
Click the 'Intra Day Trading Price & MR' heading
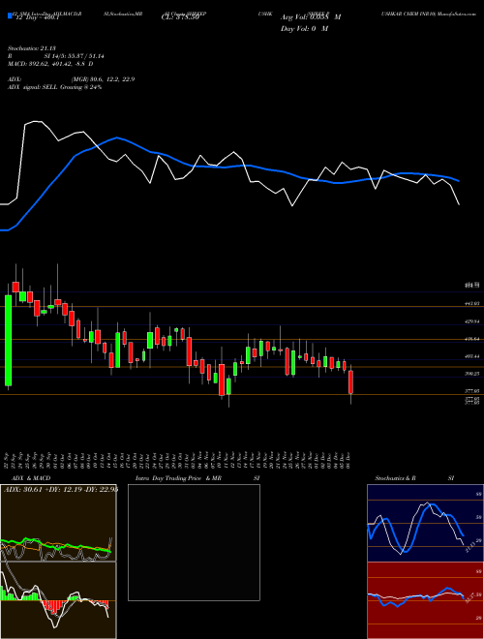click(x=178, y=478)
